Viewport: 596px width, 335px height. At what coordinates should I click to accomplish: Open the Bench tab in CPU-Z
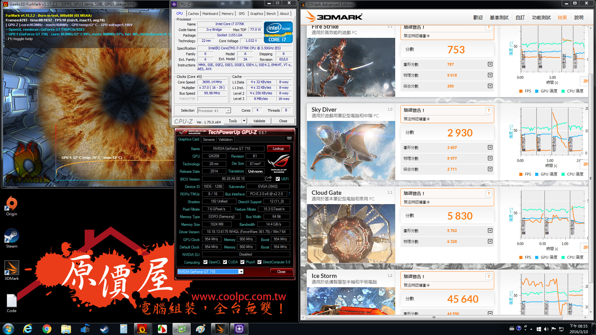pos(271,14)
